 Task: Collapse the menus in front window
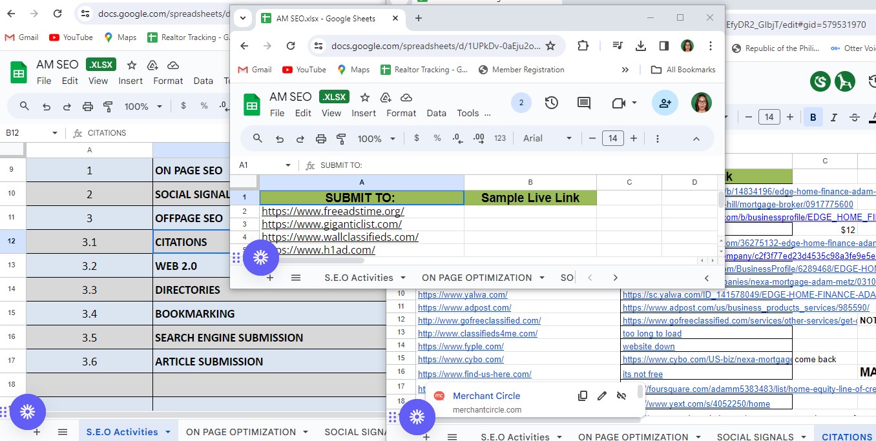696,138
